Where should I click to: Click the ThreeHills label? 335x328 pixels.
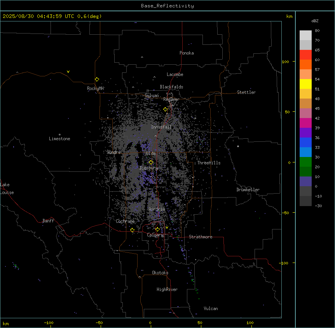[209, 163]
